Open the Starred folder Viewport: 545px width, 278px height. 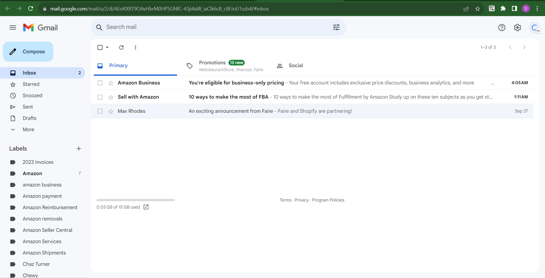(x=43, y=84)
